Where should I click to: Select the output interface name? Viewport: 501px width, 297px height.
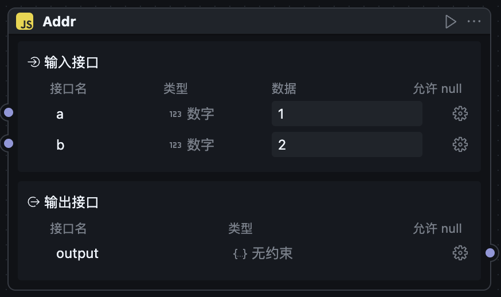77,253
